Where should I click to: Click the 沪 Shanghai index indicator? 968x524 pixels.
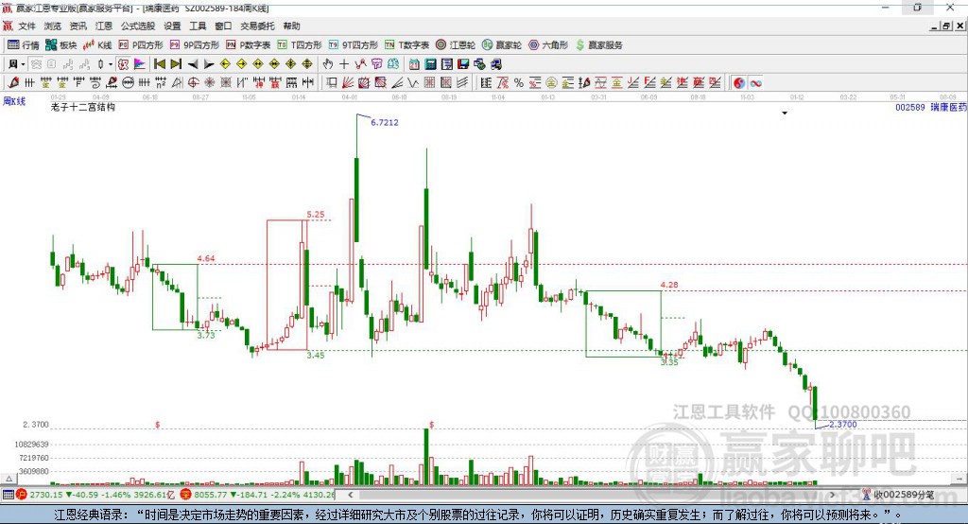click(x=22, y=495)
